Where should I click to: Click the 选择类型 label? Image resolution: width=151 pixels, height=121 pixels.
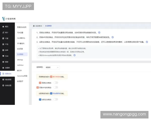[x=40, y=67]
